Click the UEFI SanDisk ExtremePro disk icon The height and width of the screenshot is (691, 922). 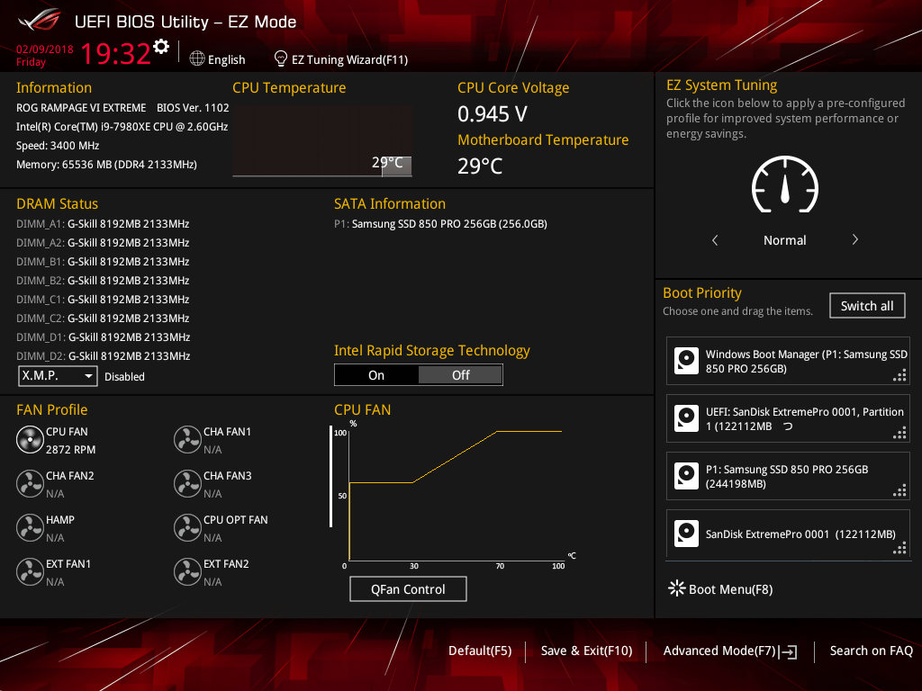point(686,418)
